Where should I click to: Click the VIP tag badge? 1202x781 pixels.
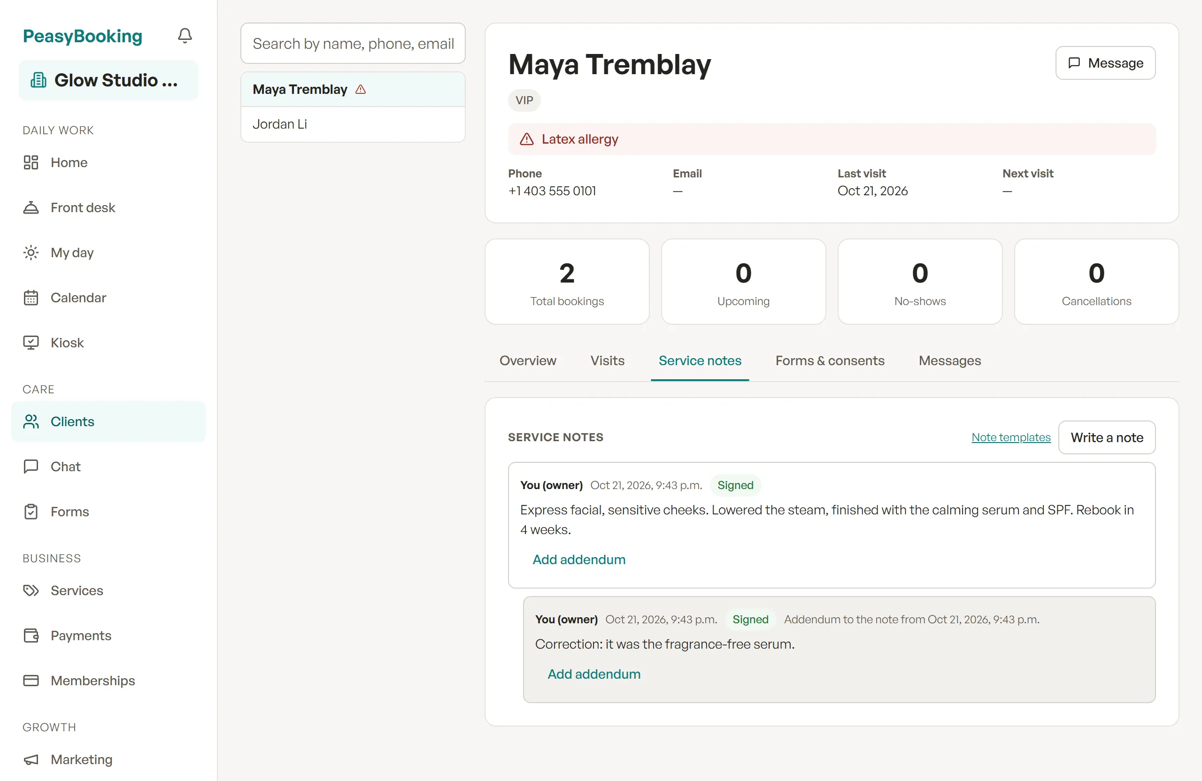point(524,100)
